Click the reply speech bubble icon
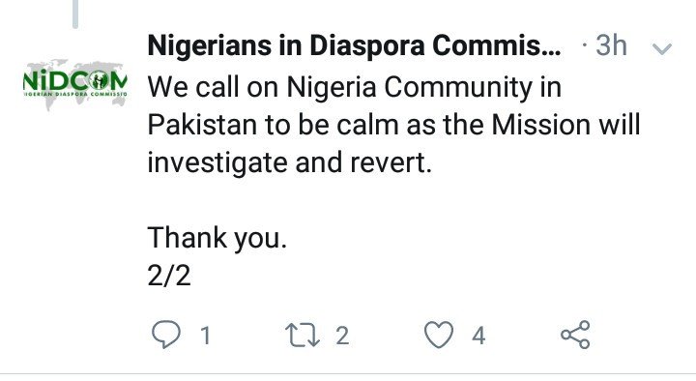This screenshot has height=381, width=696. [166, 335]
